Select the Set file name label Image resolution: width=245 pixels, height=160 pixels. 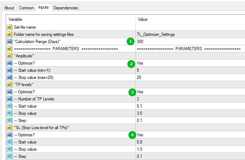coord(25,27)
